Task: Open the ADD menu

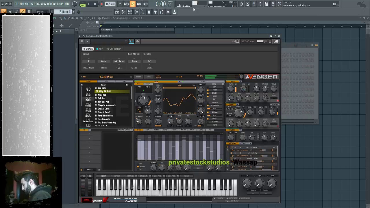Action: point(27,4)
